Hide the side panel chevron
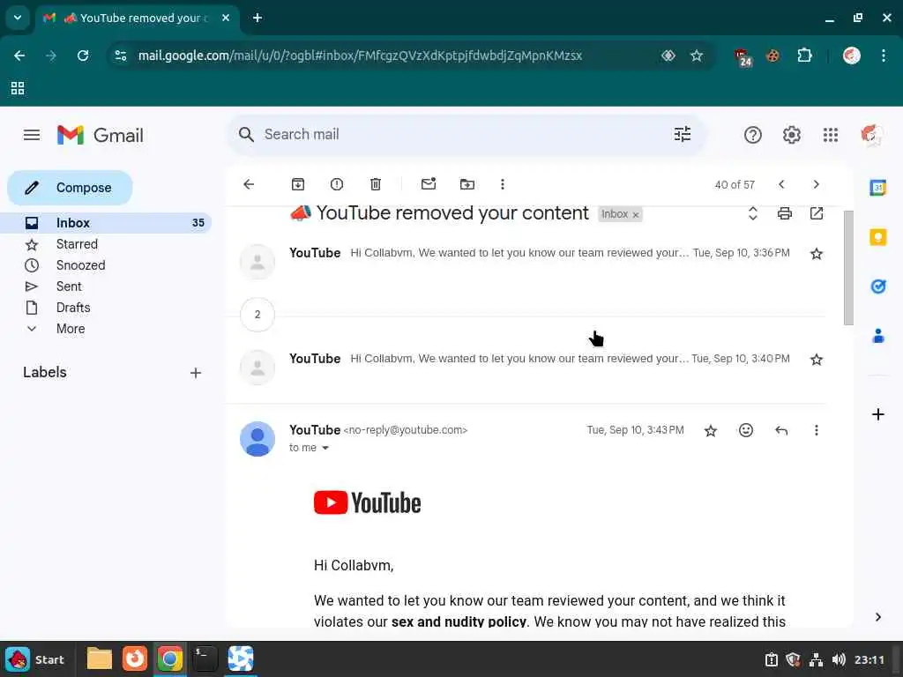Viewport: 903px width, 677px height. (877, 617)
